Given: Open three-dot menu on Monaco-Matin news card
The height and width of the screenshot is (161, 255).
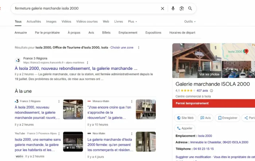Looking at the screenshot, I should click(132, 101).
